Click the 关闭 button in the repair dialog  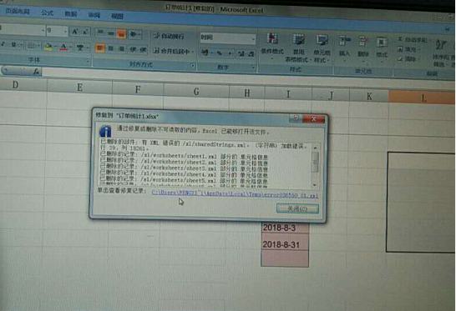297,208
